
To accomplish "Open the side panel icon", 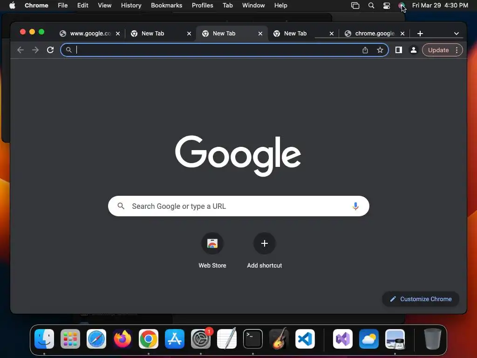I will click(x=399, y=50).
